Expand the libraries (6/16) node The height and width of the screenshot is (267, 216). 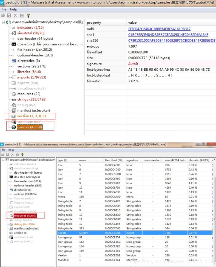[13, 72]
